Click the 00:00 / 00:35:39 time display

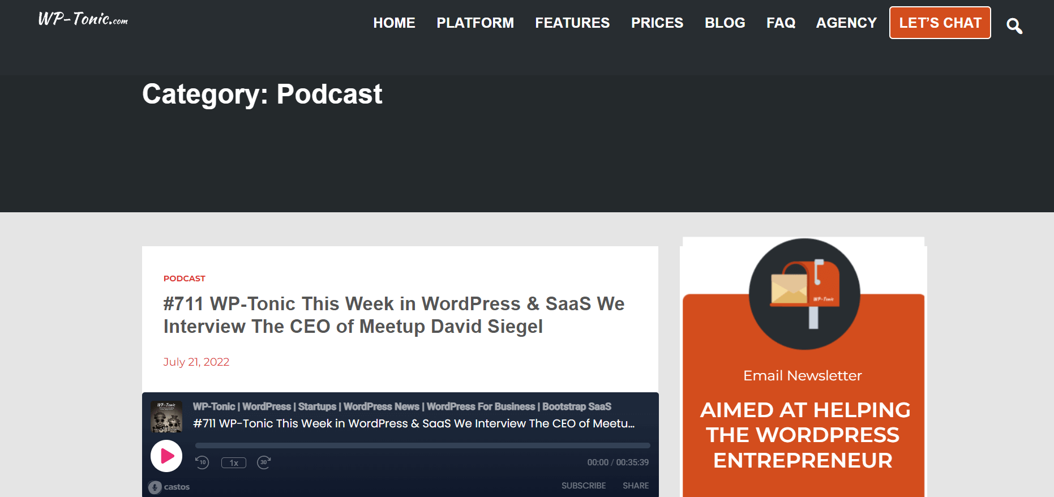coord(618,462)
